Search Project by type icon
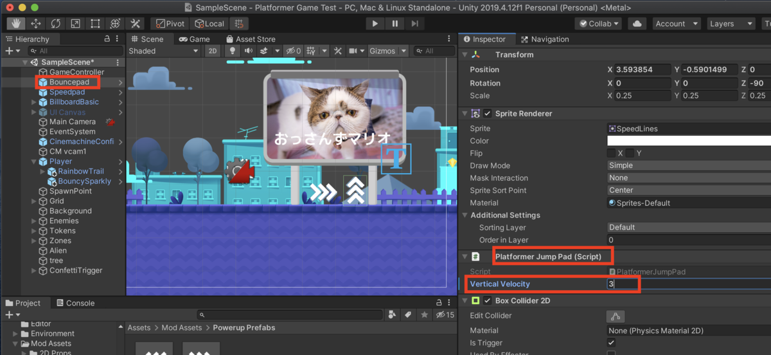 click(392, 315)
